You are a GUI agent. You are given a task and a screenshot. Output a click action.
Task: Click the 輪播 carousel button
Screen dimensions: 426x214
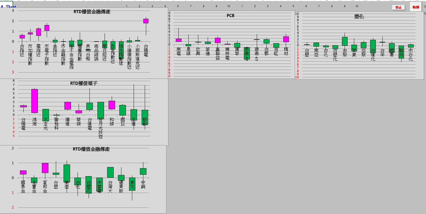tap(416, 7)
